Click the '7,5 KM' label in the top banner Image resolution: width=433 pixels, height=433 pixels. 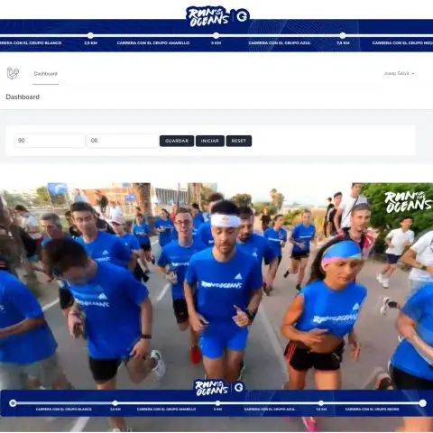tap(343, 43)
